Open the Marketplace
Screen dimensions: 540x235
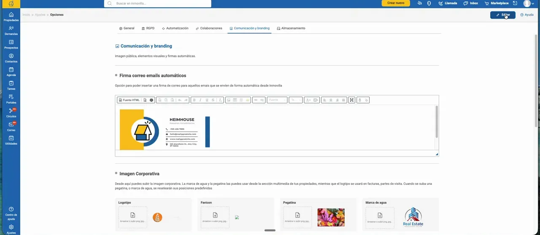click(497, 3)
